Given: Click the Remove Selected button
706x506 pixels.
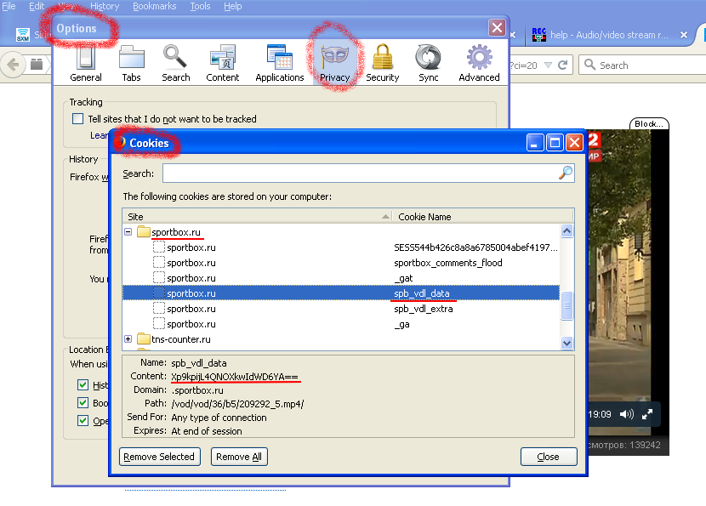Looking at the screenshot, I should pyautogui.click(x=159, y=457).
